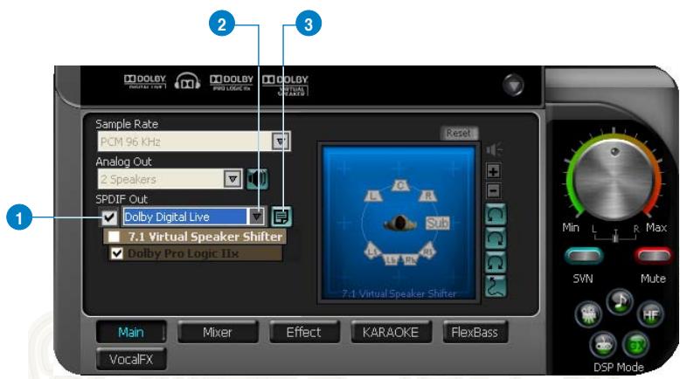Open the Analog Out dropdown arrow

232,178
